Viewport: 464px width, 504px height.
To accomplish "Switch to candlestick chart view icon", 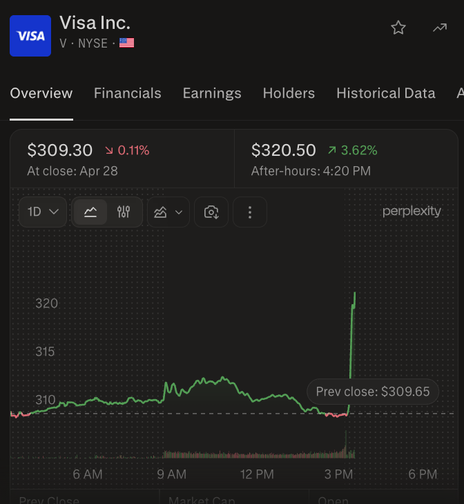I will point(124,212).
